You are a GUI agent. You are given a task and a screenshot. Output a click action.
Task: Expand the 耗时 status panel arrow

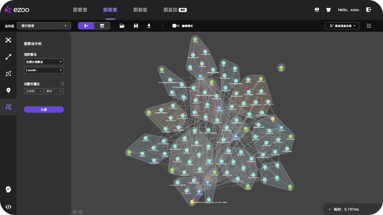point(330,209)
